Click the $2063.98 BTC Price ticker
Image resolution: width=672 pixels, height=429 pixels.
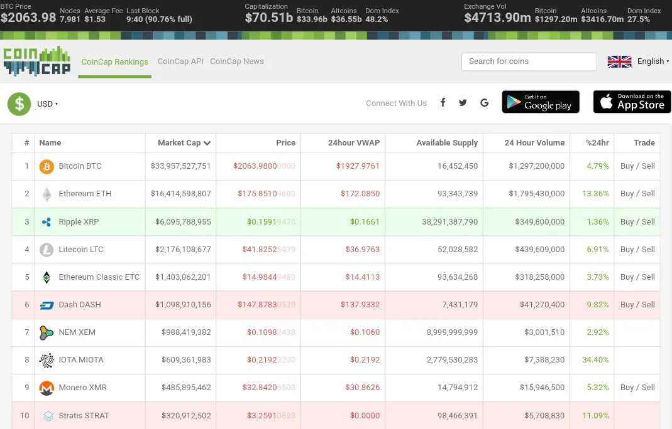pos(28,18)
